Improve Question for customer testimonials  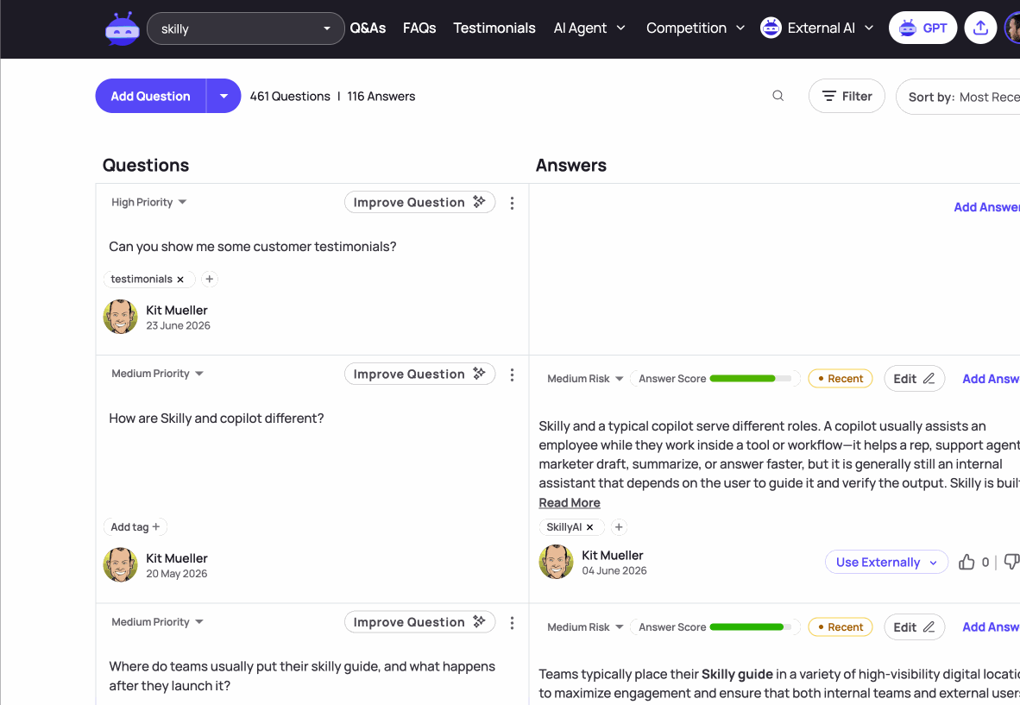tap(419, 202)
